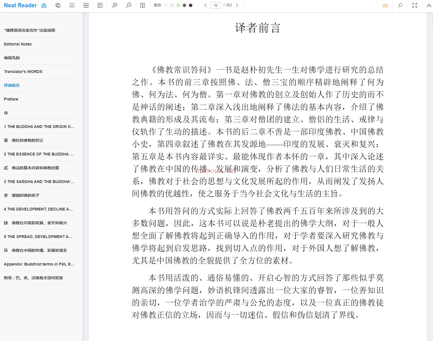Select the green color theme swatch
This screenshot has width=433, height=341.
pyautogui.click(x=178, y=5)
